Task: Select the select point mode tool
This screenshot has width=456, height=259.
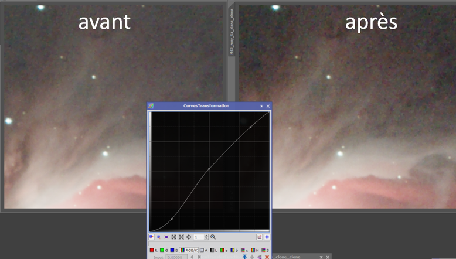Action: pos(159,237)
